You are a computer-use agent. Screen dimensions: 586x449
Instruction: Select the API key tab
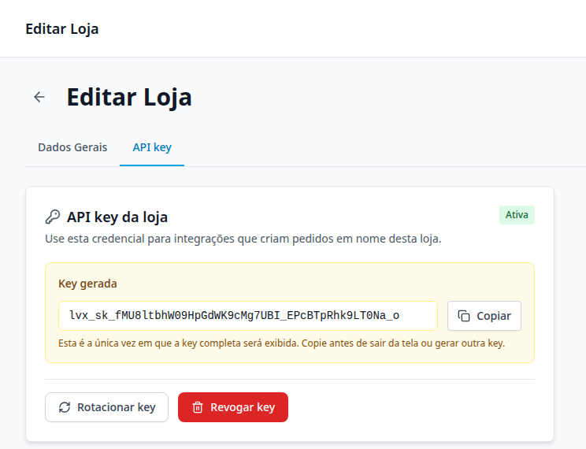pyautogui.click(x=152, y=147)
